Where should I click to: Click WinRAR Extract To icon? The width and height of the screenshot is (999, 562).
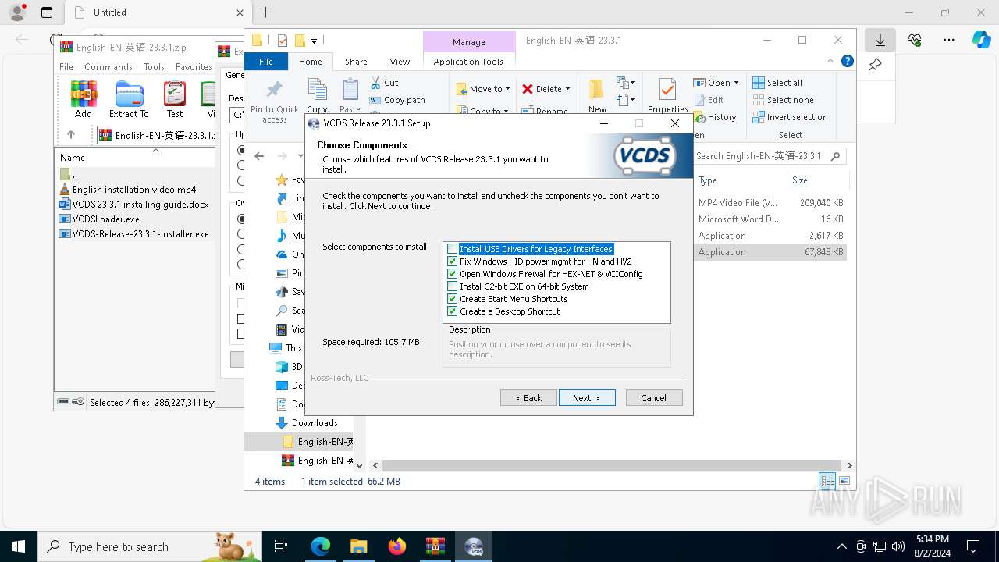point(129,99)
